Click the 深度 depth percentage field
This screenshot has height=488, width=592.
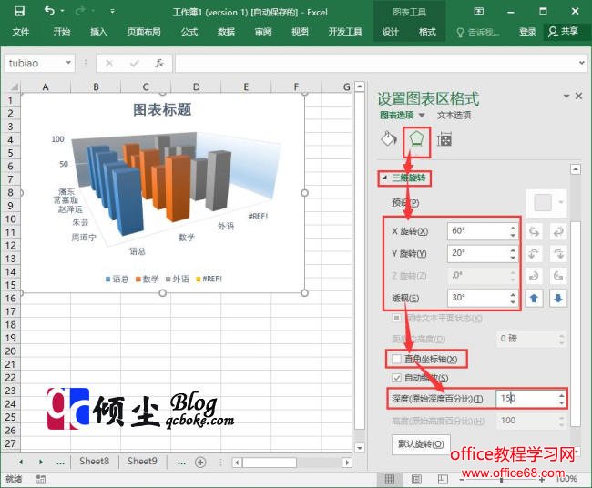click(x=526, y=398)
